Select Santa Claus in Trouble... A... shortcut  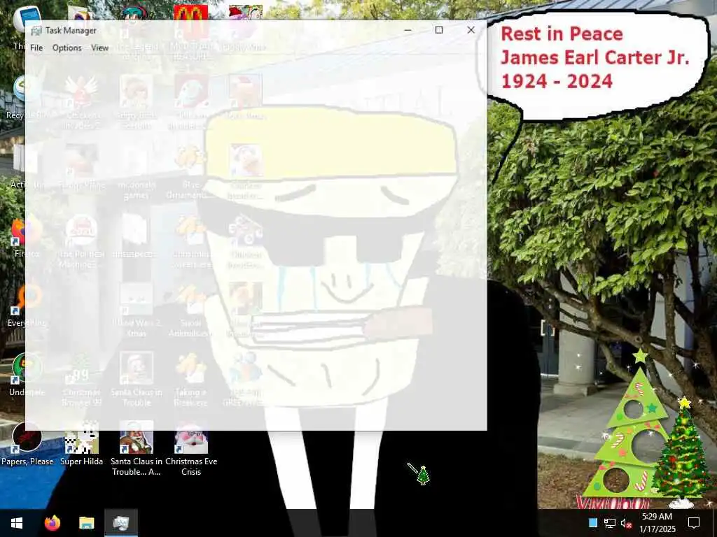[x=137, y=449]
